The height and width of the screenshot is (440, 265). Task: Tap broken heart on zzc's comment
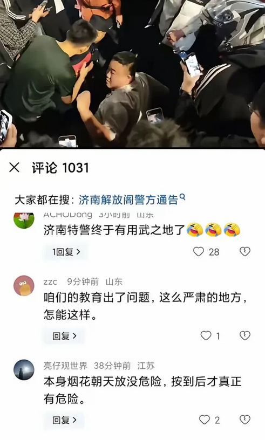pos(245,335)
